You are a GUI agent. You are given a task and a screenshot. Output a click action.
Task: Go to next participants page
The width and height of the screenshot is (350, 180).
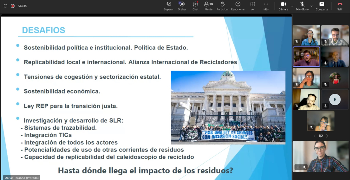pos(327,136)
